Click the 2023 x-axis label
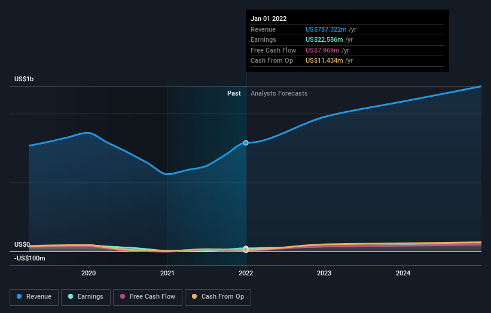Viewport: 491px width, 313px height. click(x=324, y=273)
